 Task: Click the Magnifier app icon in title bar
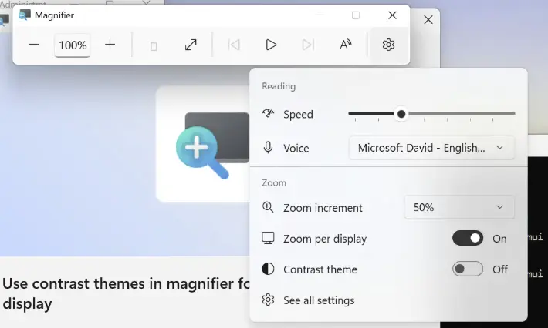pyautogui.click(x=25, y=15)
